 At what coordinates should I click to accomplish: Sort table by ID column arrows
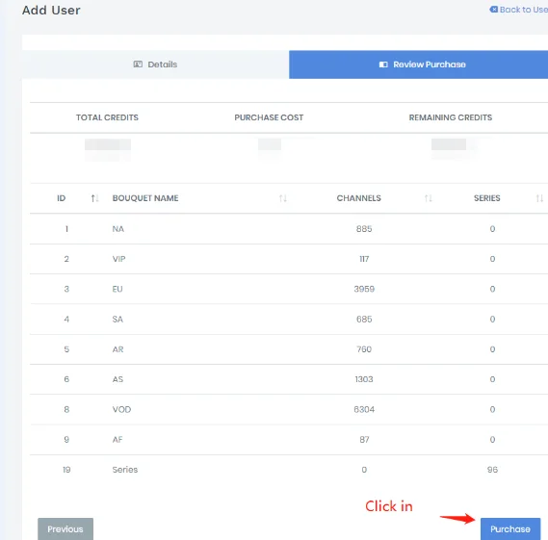click(94, 198)
